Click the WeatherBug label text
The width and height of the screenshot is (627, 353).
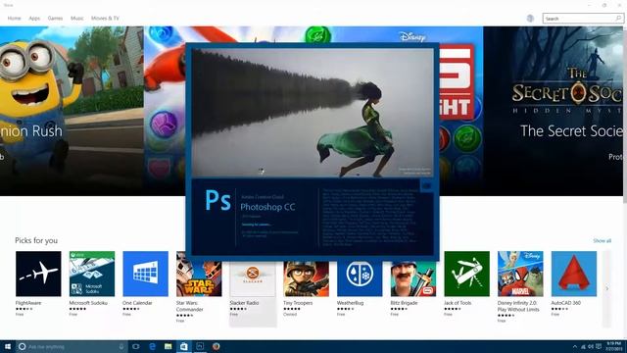click(351, 303)
